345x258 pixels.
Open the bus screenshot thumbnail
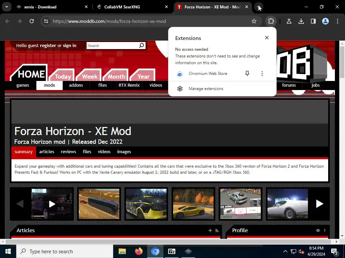[x=99, y=204]
